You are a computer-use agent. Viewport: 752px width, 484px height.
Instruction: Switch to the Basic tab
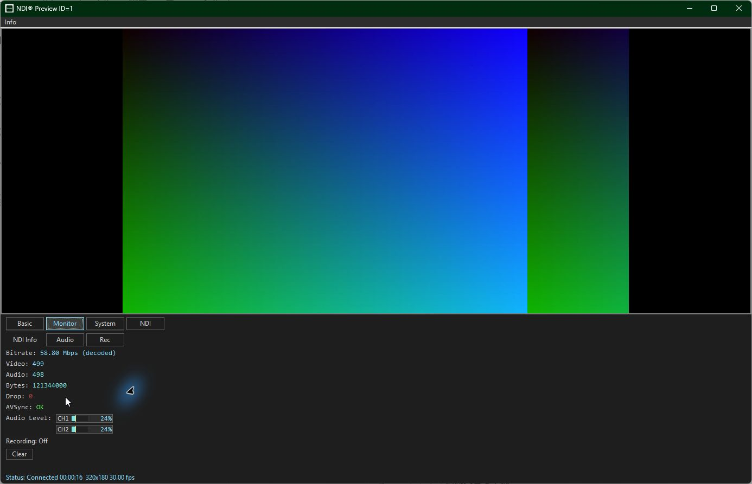pyautogui.click(x=25, y=324)
